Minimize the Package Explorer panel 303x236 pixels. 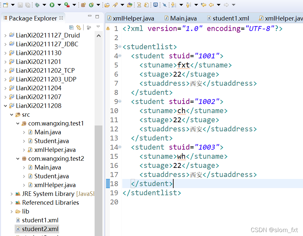tap(90, 16)
